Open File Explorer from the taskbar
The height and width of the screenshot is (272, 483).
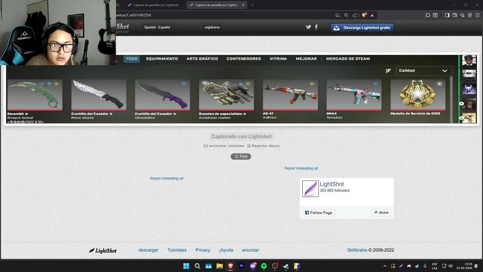[220, 266]
